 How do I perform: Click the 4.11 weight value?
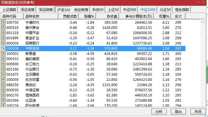[x=166, y=23]
